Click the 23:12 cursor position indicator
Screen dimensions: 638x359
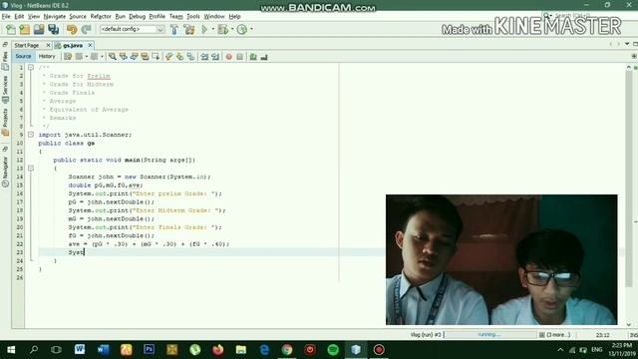602,335
